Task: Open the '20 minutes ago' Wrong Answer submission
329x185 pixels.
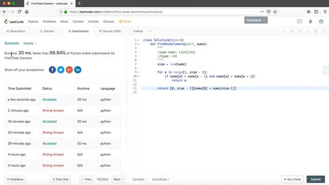Action: click(53, 133)
